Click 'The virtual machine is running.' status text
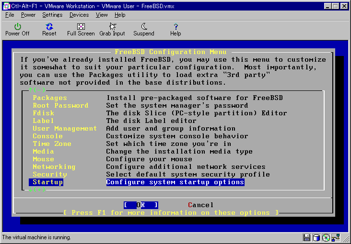The width and height of the screenshot is (351, 244). [36, 237]
